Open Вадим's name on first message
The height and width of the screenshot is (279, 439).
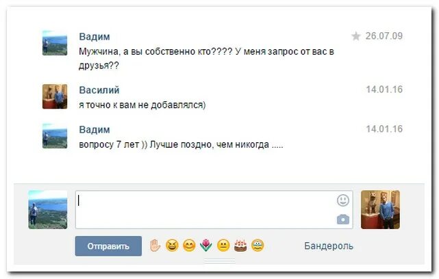tap(95, 37)
